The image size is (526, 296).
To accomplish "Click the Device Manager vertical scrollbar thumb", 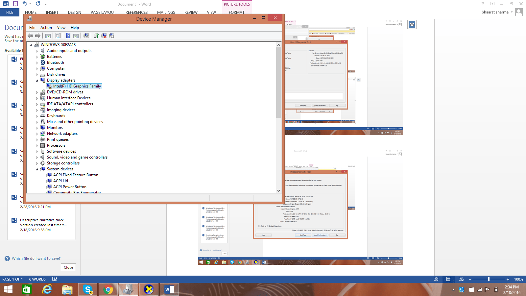I will tap(278, 82).
